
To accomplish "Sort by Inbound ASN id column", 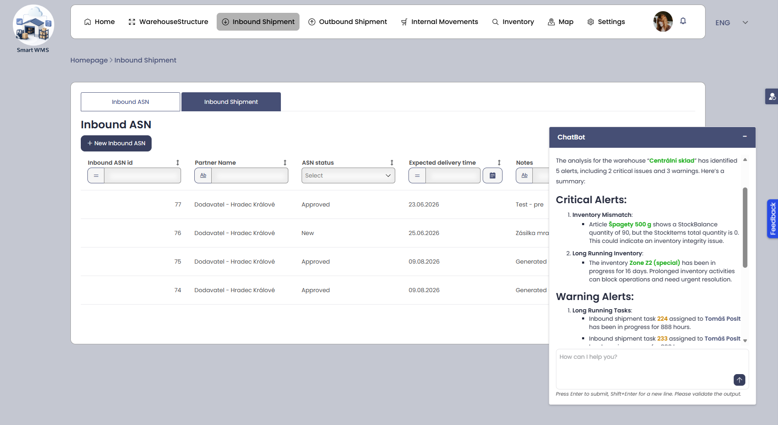I will 178,163.
